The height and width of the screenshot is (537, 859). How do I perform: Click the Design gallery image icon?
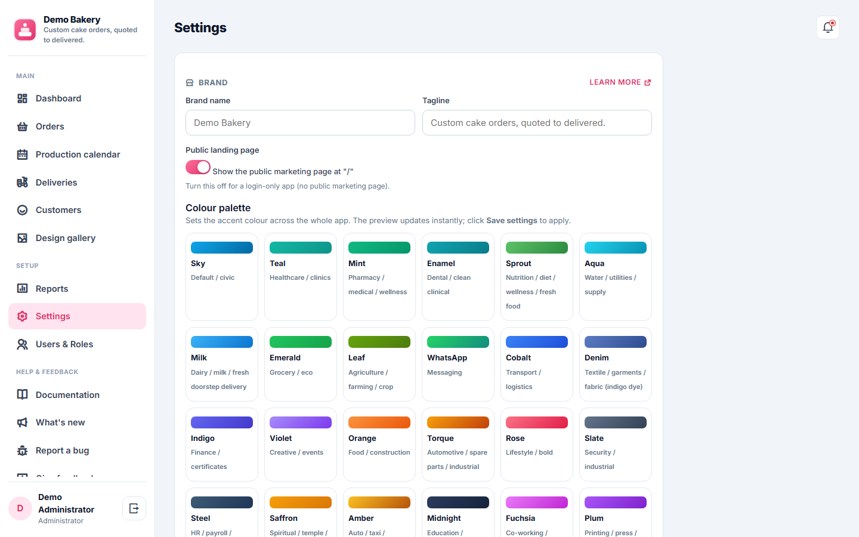22,238
